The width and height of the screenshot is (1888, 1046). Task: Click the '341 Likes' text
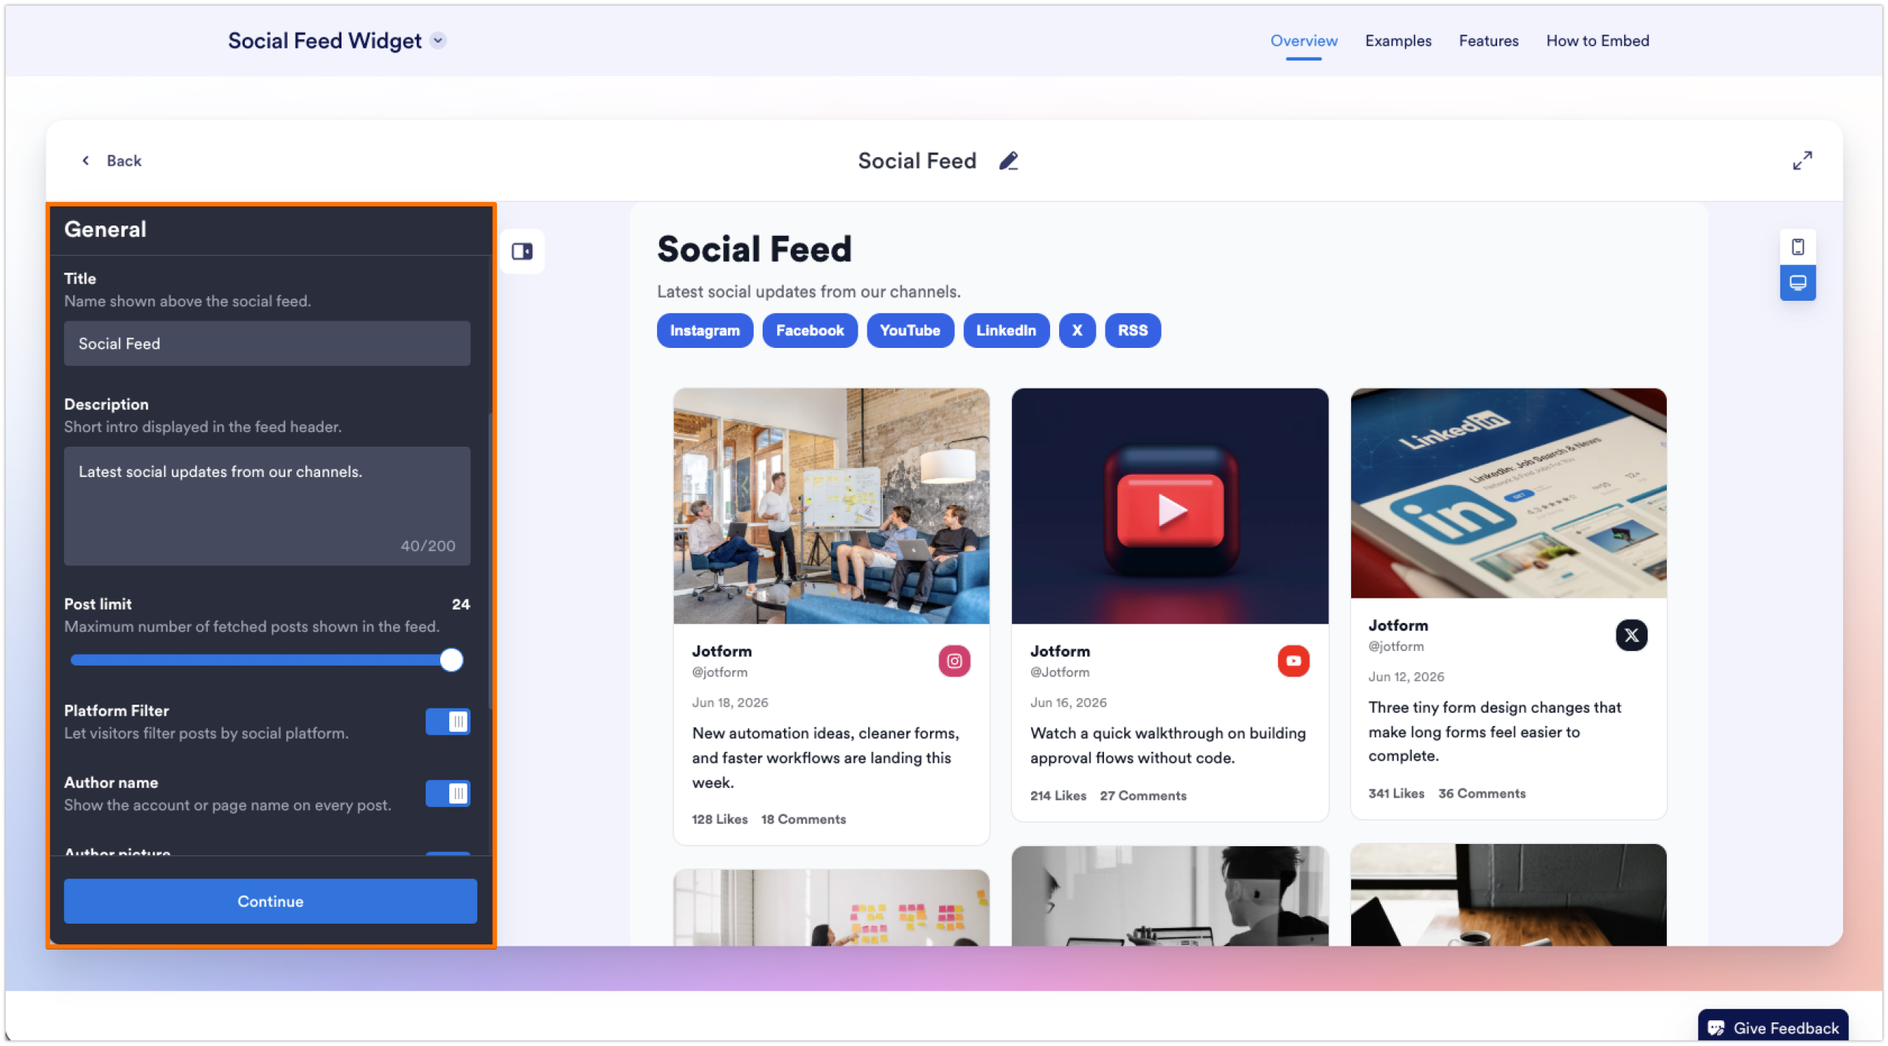pyautogui.click(x=1396, y=794)
